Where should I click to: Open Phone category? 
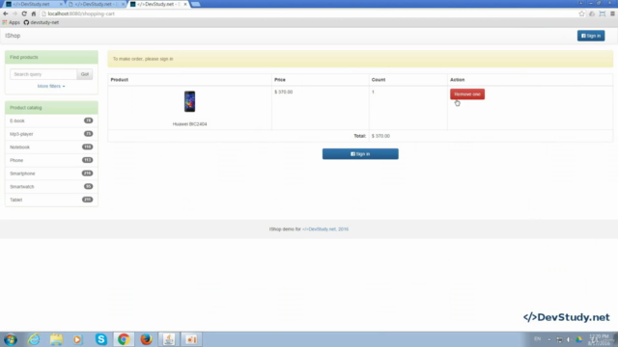pyautogui.click(x=51, y=160)
